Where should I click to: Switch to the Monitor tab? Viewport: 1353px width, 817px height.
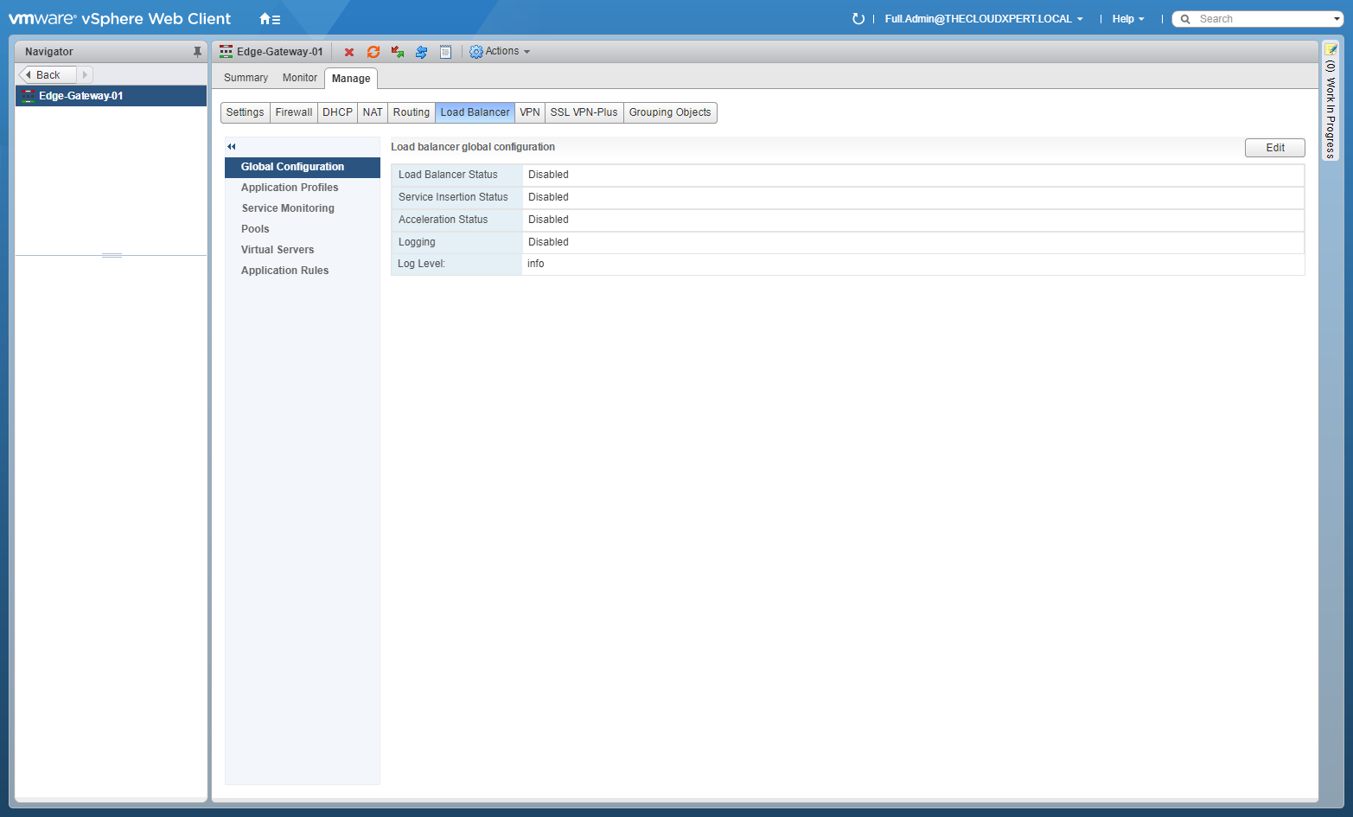coord(299,78)
